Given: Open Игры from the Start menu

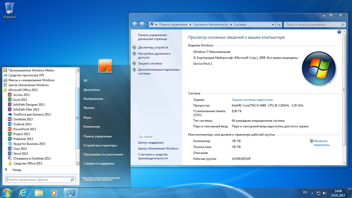Looking at the screenshot, I should [x=87, y=118].
